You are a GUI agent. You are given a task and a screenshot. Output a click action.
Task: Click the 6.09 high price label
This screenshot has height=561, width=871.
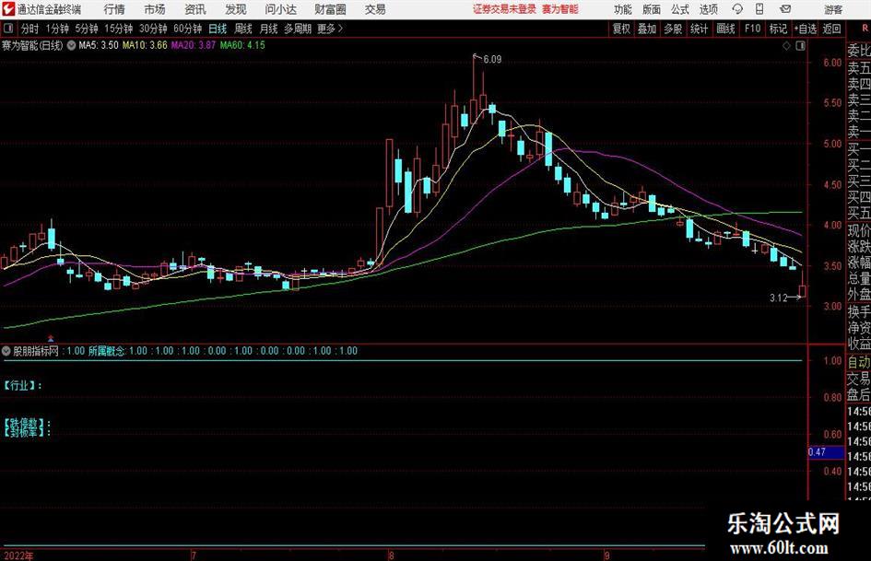pyautogui.click(x=492, y=60)
